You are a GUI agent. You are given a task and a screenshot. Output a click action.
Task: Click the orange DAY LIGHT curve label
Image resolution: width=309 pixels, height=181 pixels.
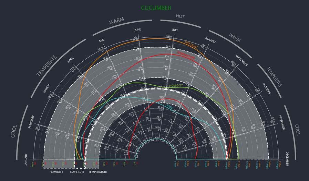[x=191, y=45]
